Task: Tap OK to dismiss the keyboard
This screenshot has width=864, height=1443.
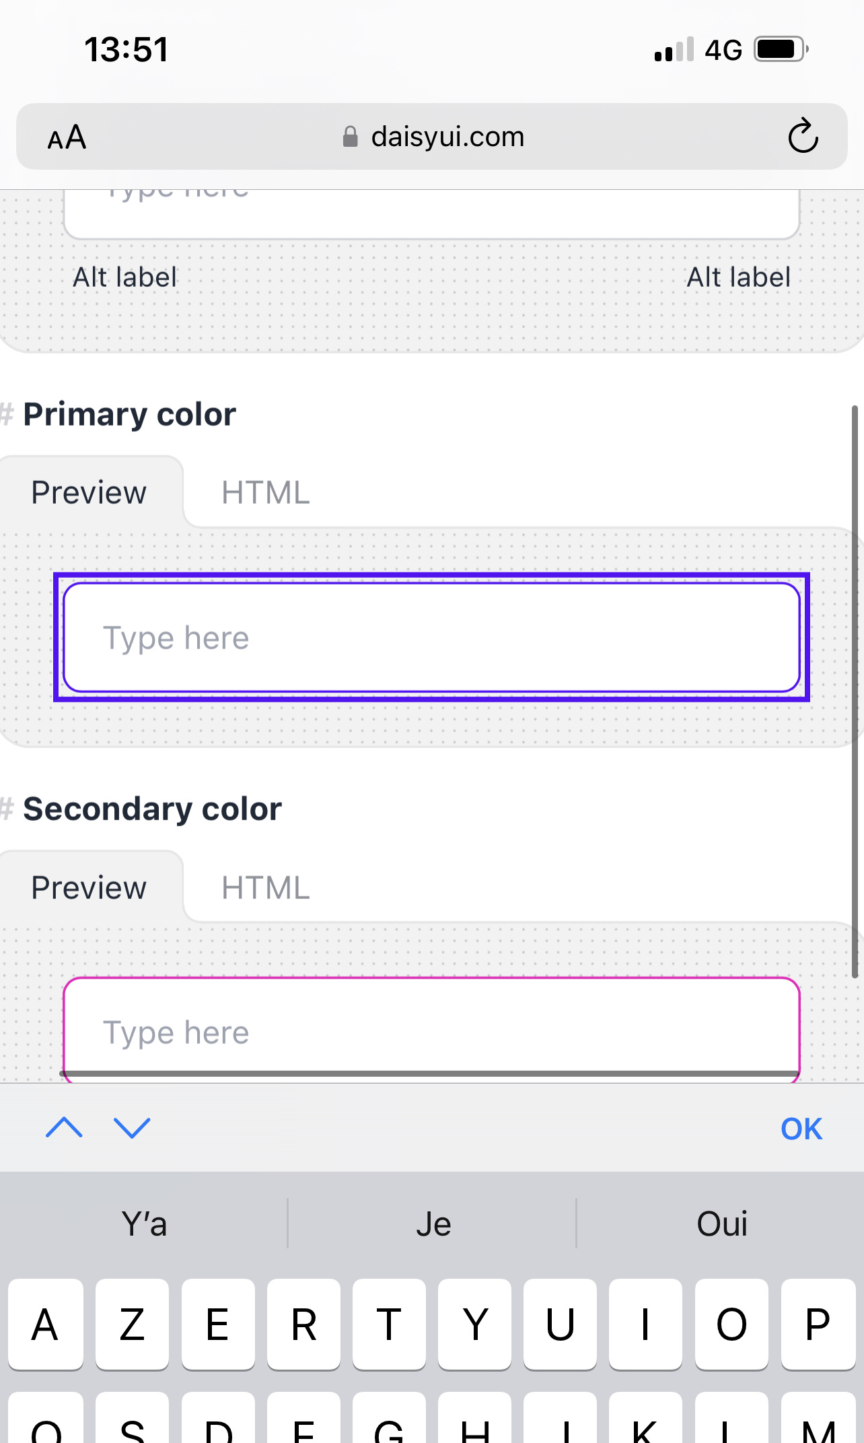Action: [x=801, y=1128]
